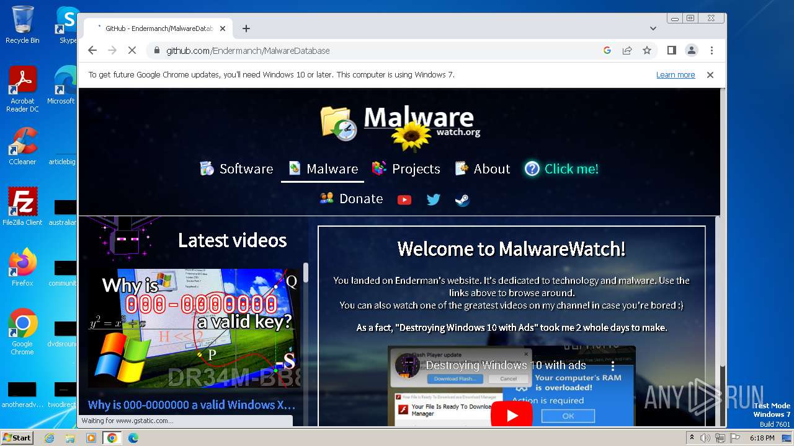Click the browser Forward arrow
The image size is (794, 446).
(x=112, y=51)
